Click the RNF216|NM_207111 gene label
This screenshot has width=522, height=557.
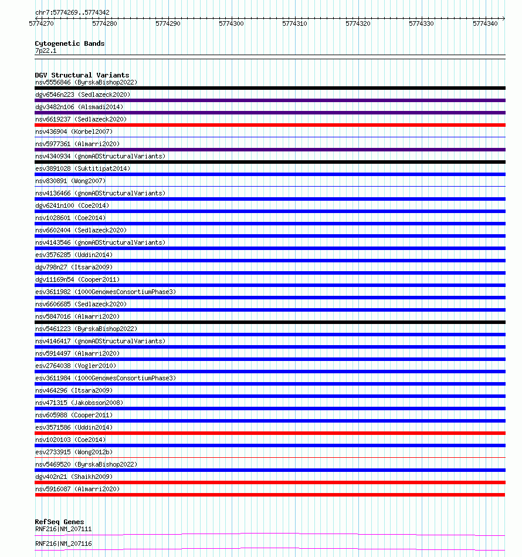pyautogui.click(x=63, y=529)
